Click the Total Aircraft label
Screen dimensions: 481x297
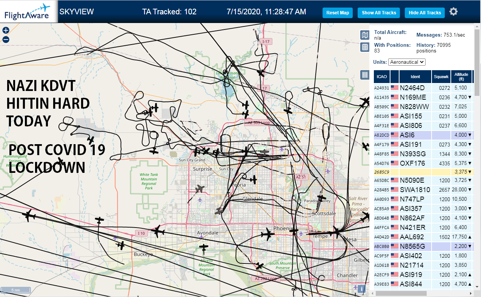pyautogui.click(x=390, y=32)
